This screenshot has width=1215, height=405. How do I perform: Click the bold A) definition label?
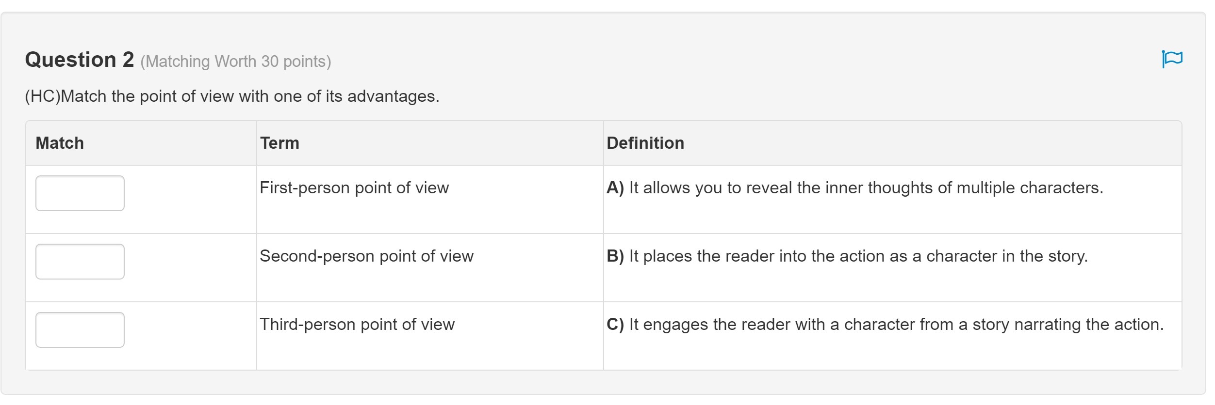click(x=615, y=187)
